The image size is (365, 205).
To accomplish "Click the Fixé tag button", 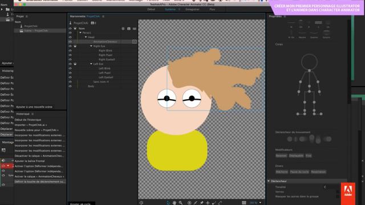I will click(x=309, y=155).
